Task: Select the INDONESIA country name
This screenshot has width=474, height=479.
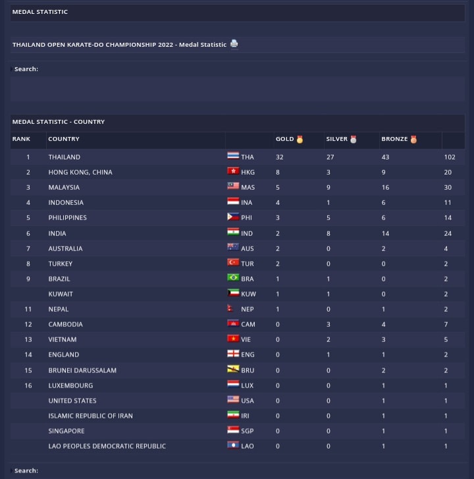Action: click(66, 202)
